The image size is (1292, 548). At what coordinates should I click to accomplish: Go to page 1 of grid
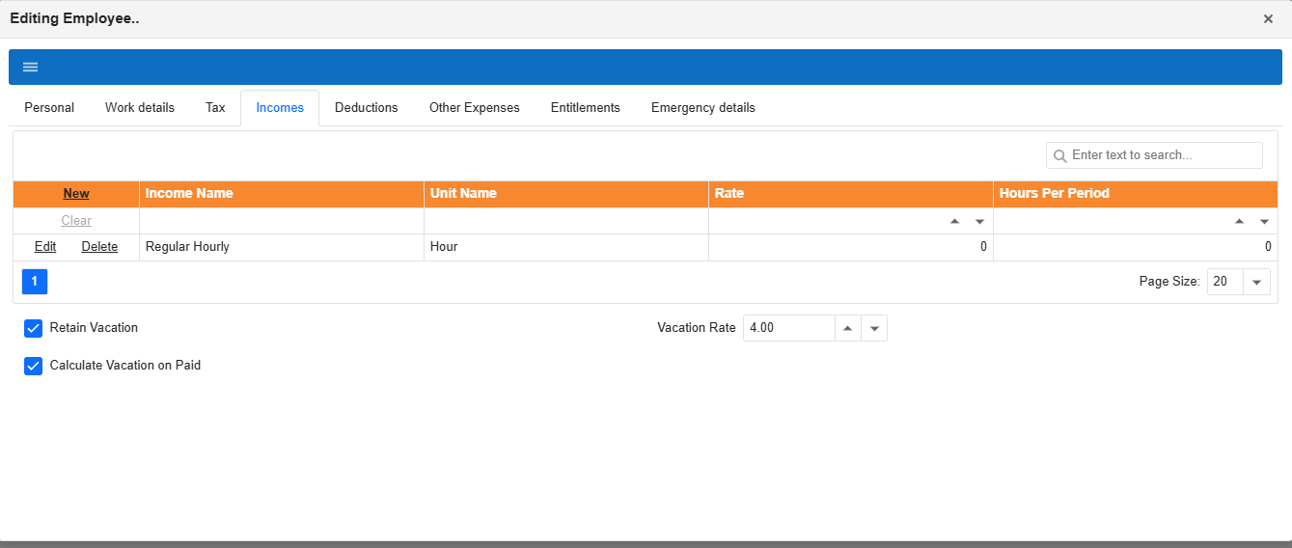(34, 282)
